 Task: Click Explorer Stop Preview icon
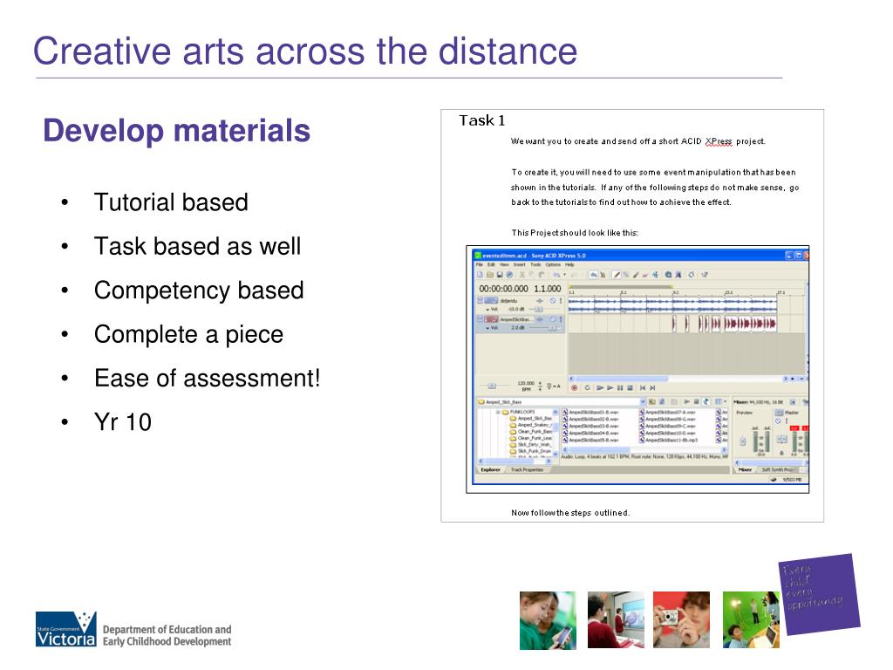696,402
